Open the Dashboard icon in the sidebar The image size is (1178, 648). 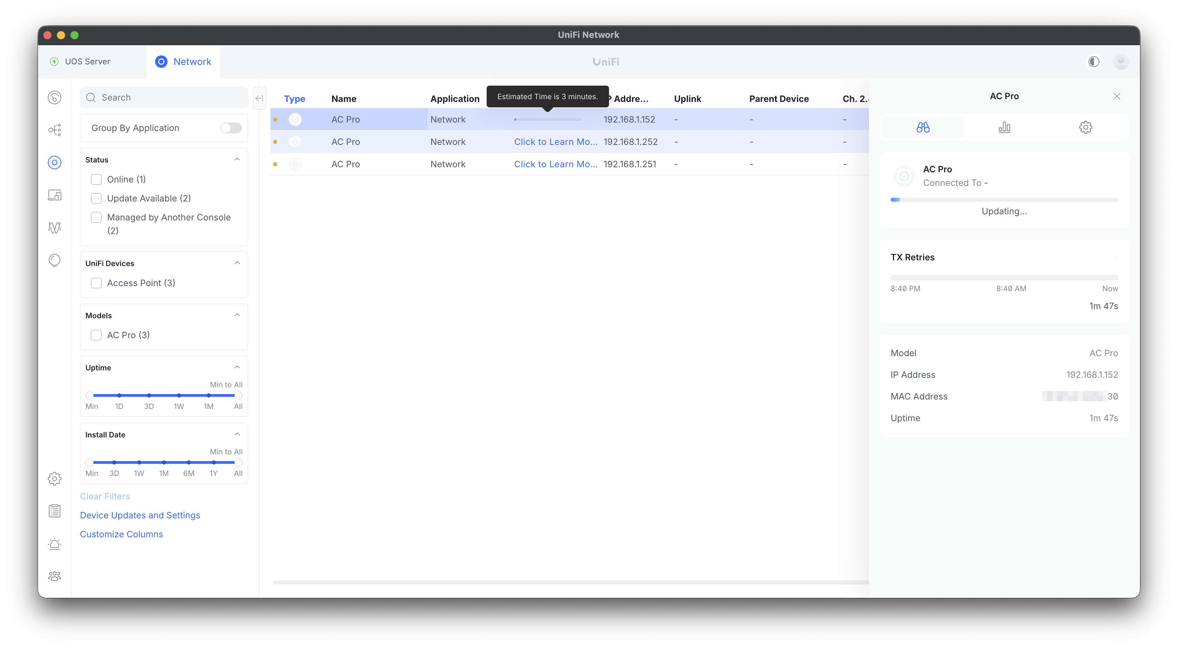(x=55, y=98)
